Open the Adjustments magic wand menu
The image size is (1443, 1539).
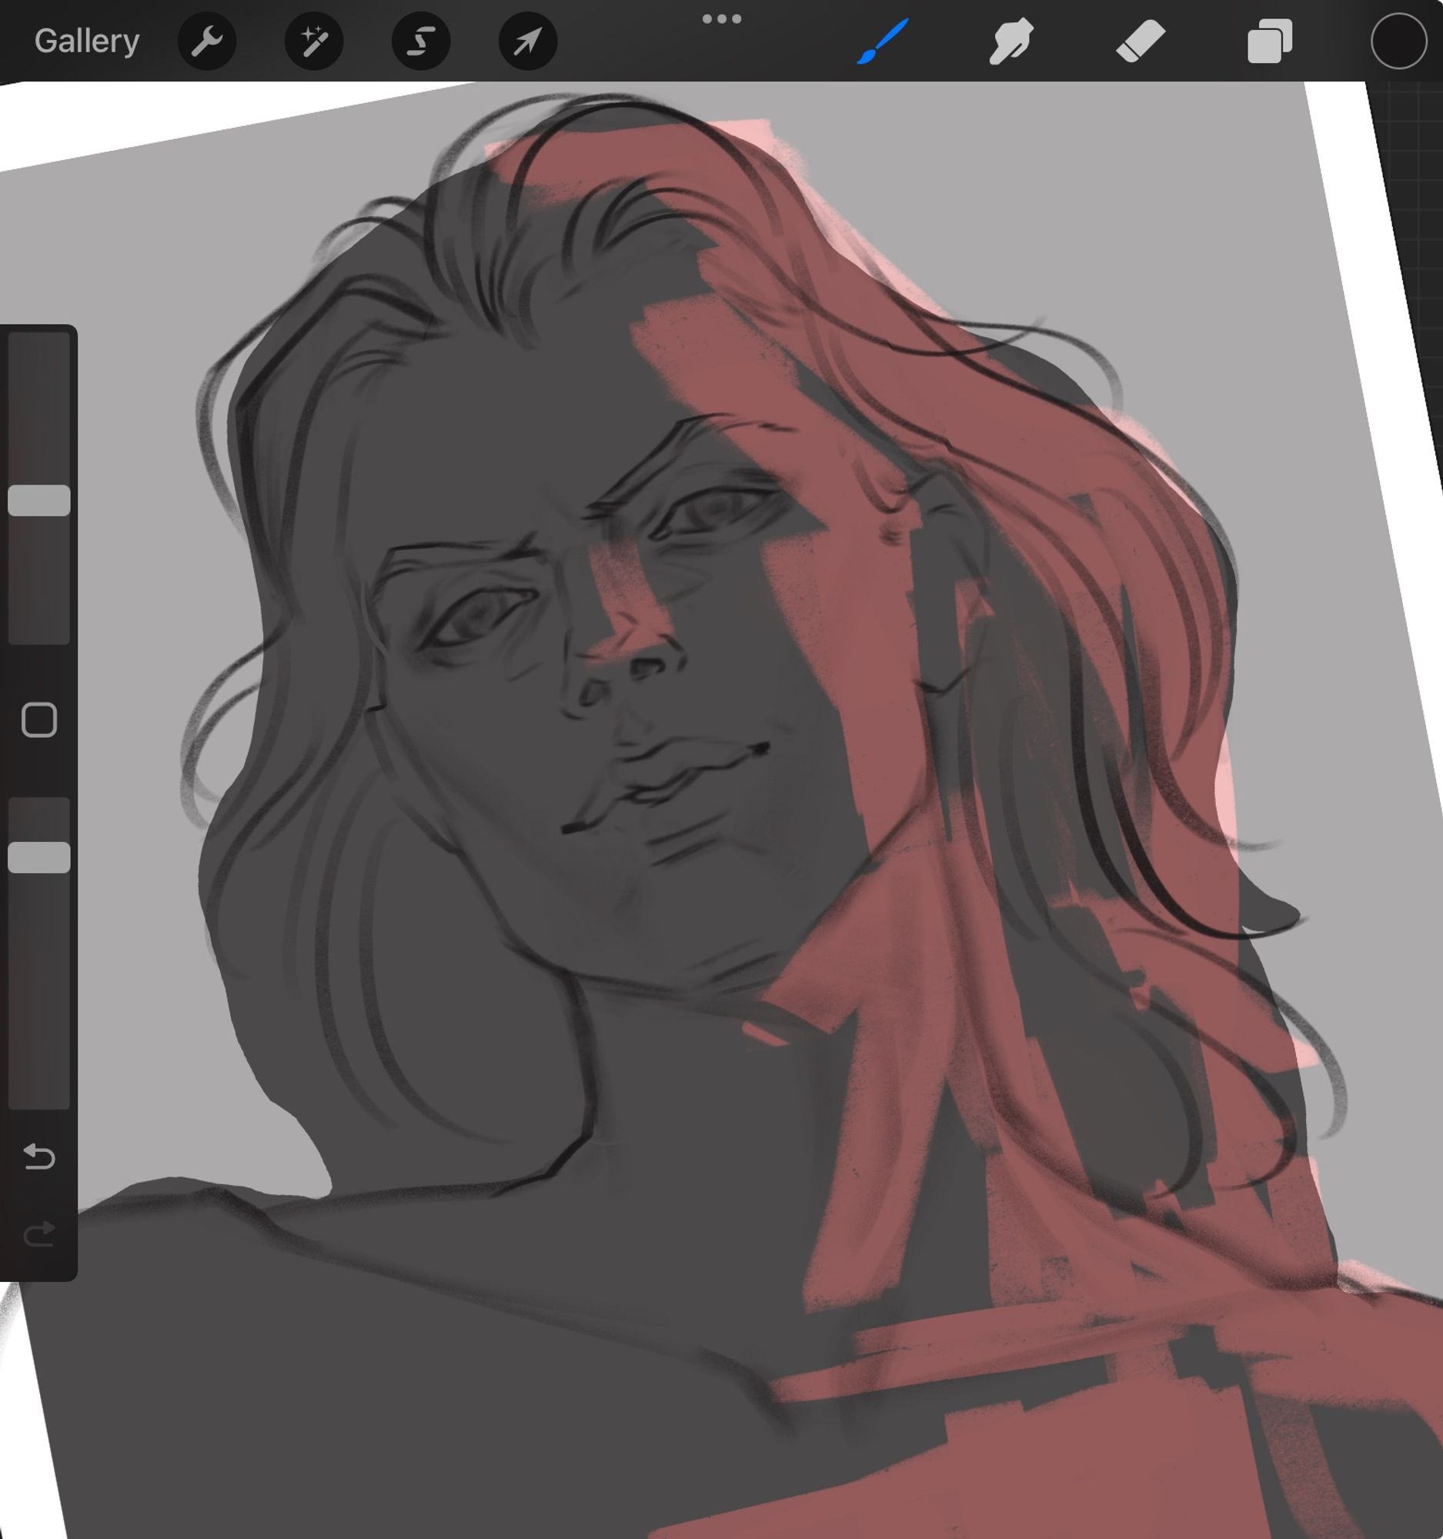(313, 41)
